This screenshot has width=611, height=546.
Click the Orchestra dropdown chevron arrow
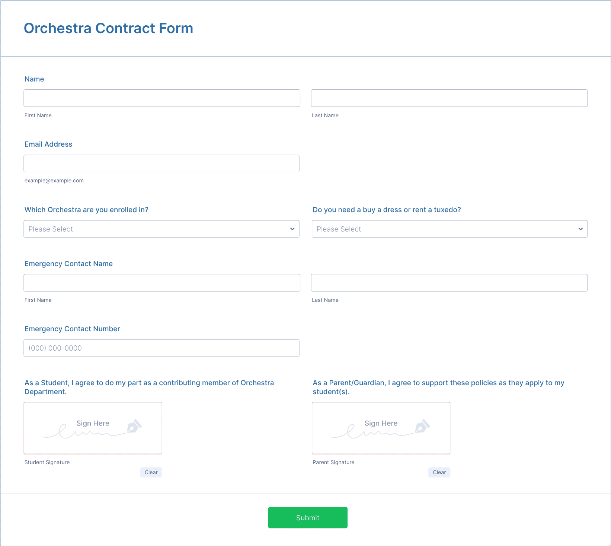(292, 229)
